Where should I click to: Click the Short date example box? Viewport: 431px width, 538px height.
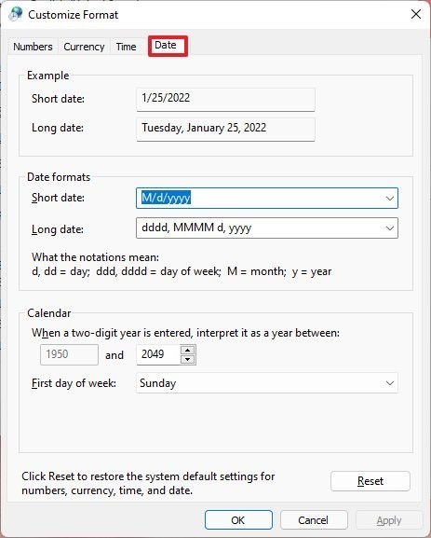click(225, 100)
